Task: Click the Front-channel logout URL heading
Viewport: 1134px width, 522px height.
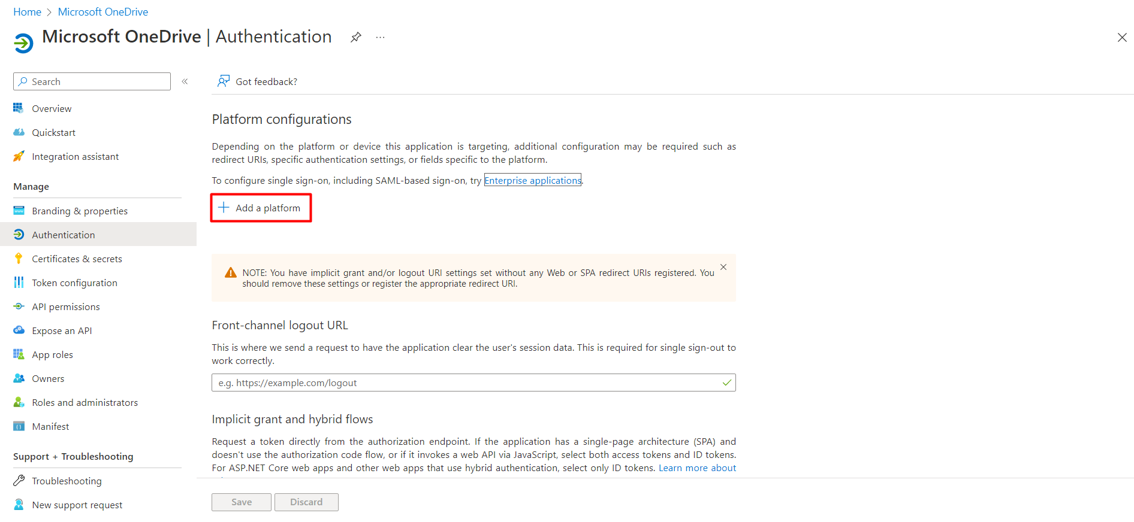Action: (280, 326)
